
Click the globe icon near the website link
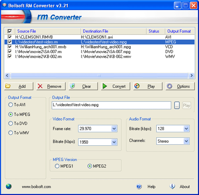click(9, 187)
